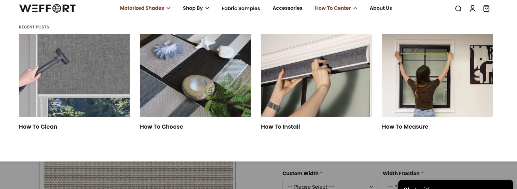Open the How To Choose post link
Viewport: 517px width, 189px height.
point(161,127)
